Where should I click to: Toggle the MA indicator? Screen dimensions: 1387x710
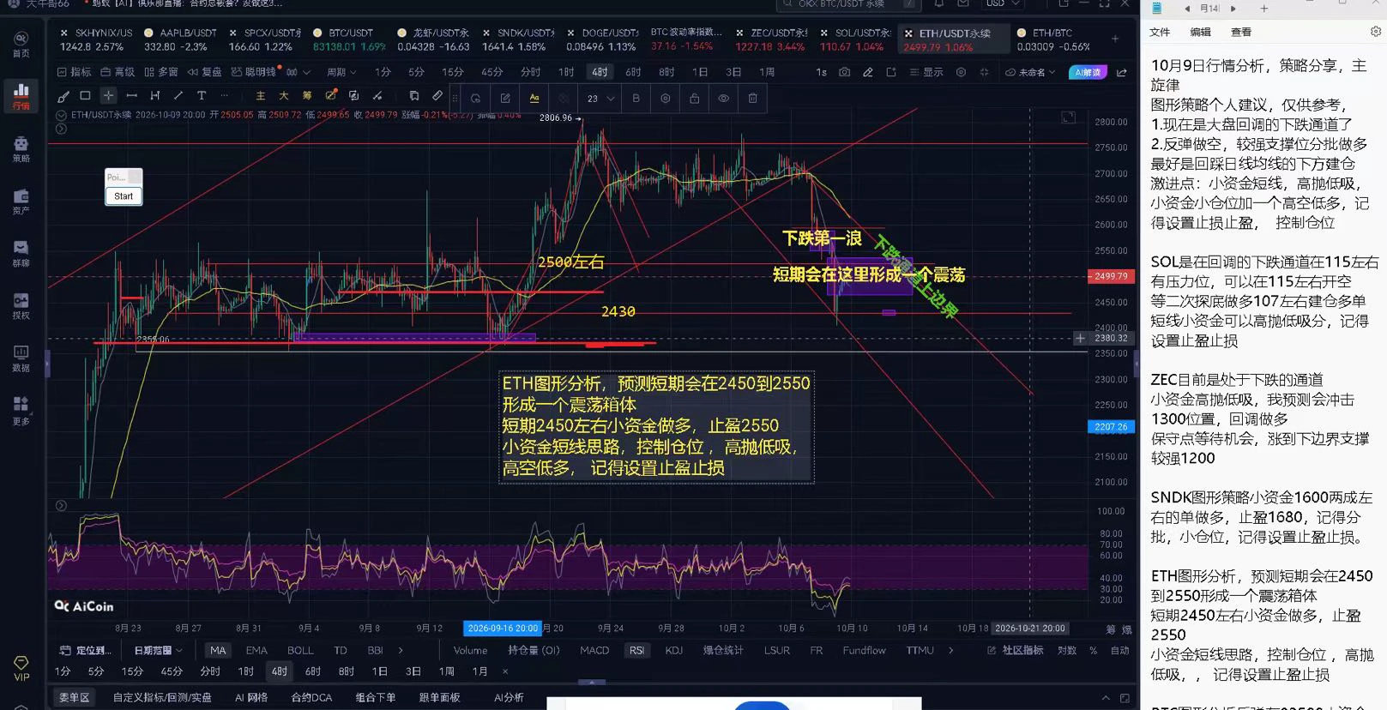(x=218, y=651)
